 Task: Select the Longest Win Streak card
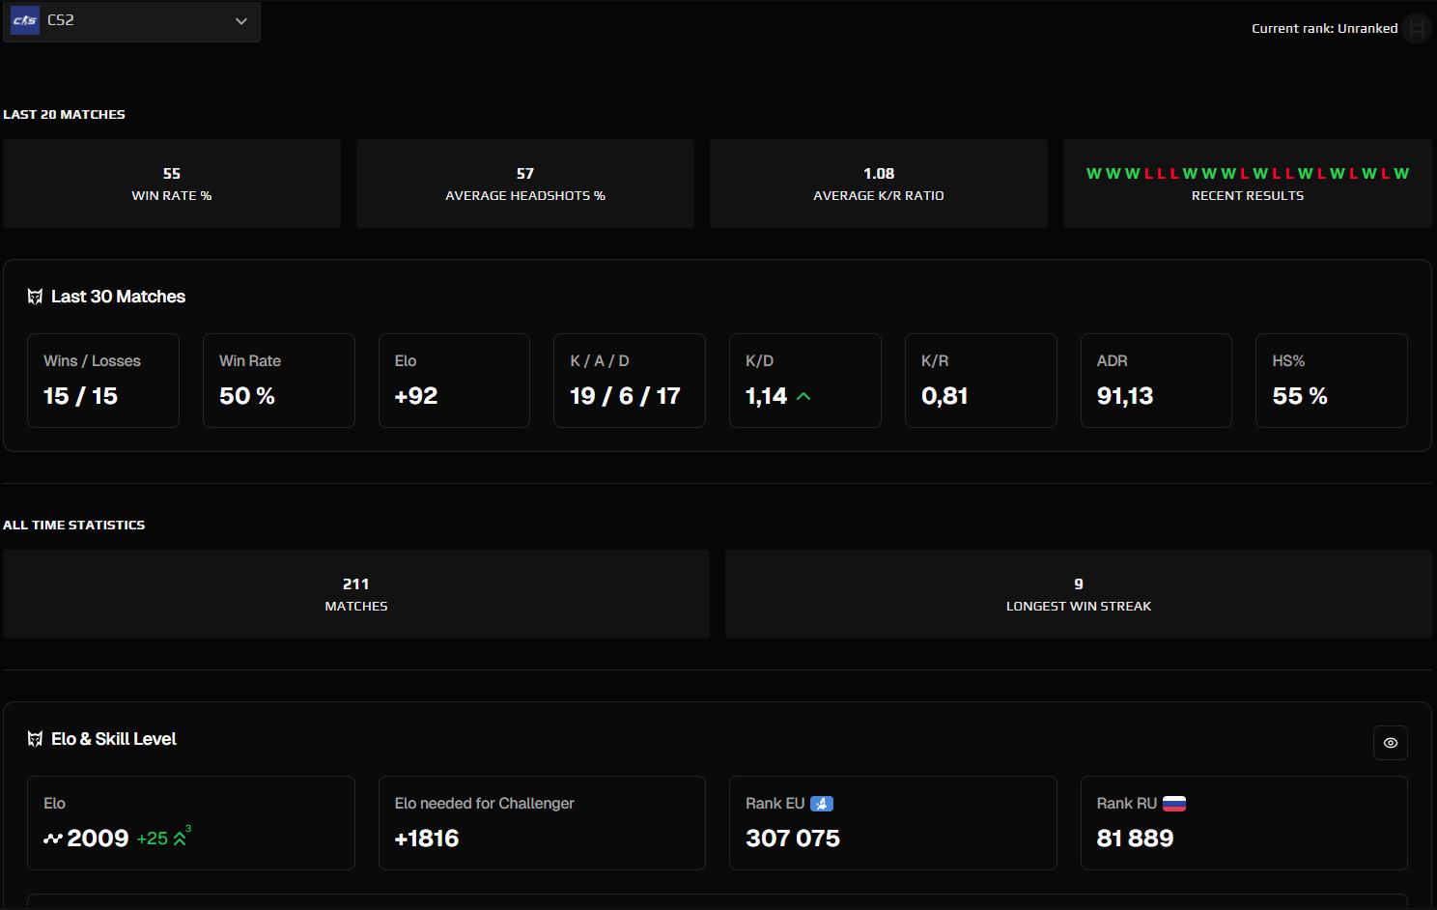pyautogui.click(x=1078, y=593)
